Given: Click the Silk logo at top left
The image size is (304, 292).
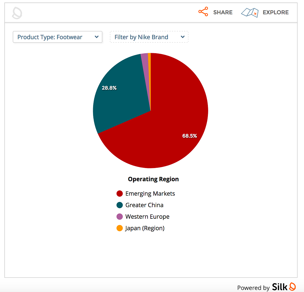Looking at the screenshot, I should (17, 13).
